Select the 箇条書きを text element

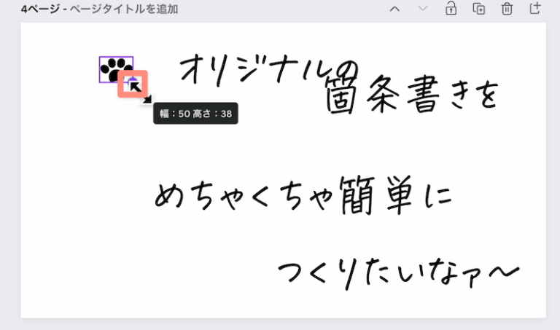(413, 95)
